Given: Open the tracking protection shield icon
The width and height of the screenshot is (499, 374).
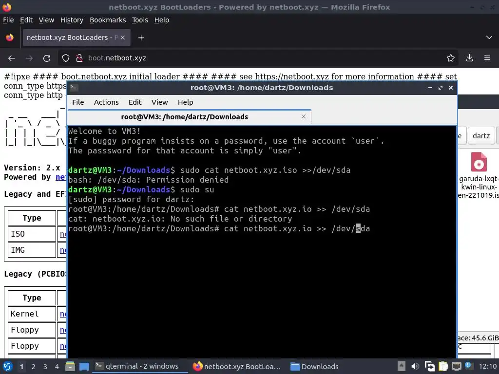Looking at the screenshot, I should 66,58.
